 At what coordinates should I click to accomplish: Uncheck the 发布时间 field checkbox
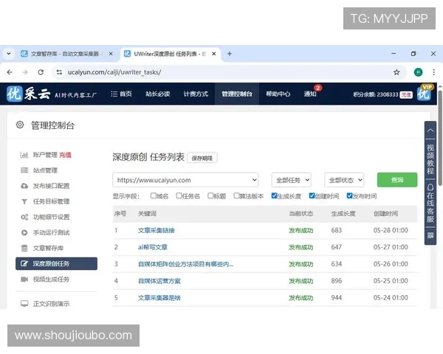(349, 195)
